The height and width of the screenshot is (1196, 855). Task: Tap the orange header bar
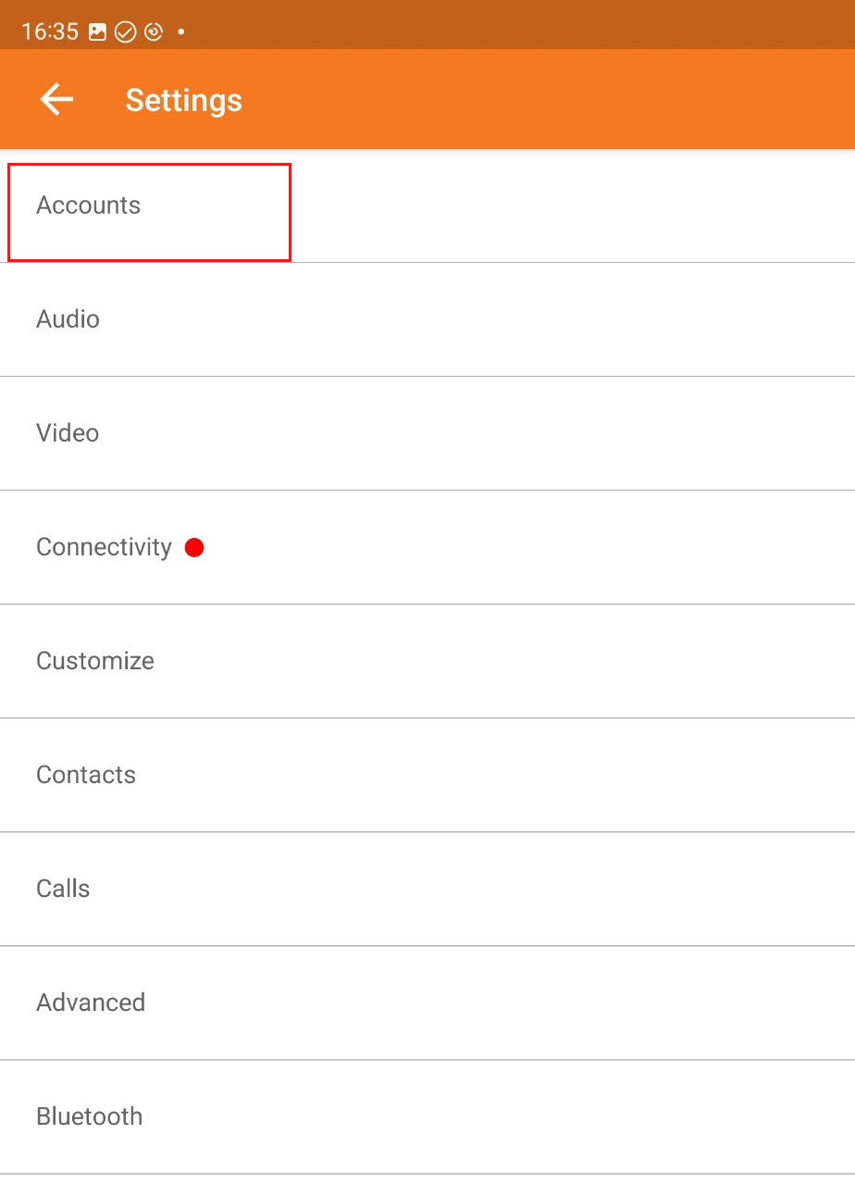(463, 99)
